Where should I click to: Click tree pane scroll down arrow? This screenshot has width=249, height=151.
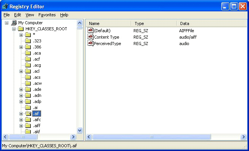(x=79, y=131)
